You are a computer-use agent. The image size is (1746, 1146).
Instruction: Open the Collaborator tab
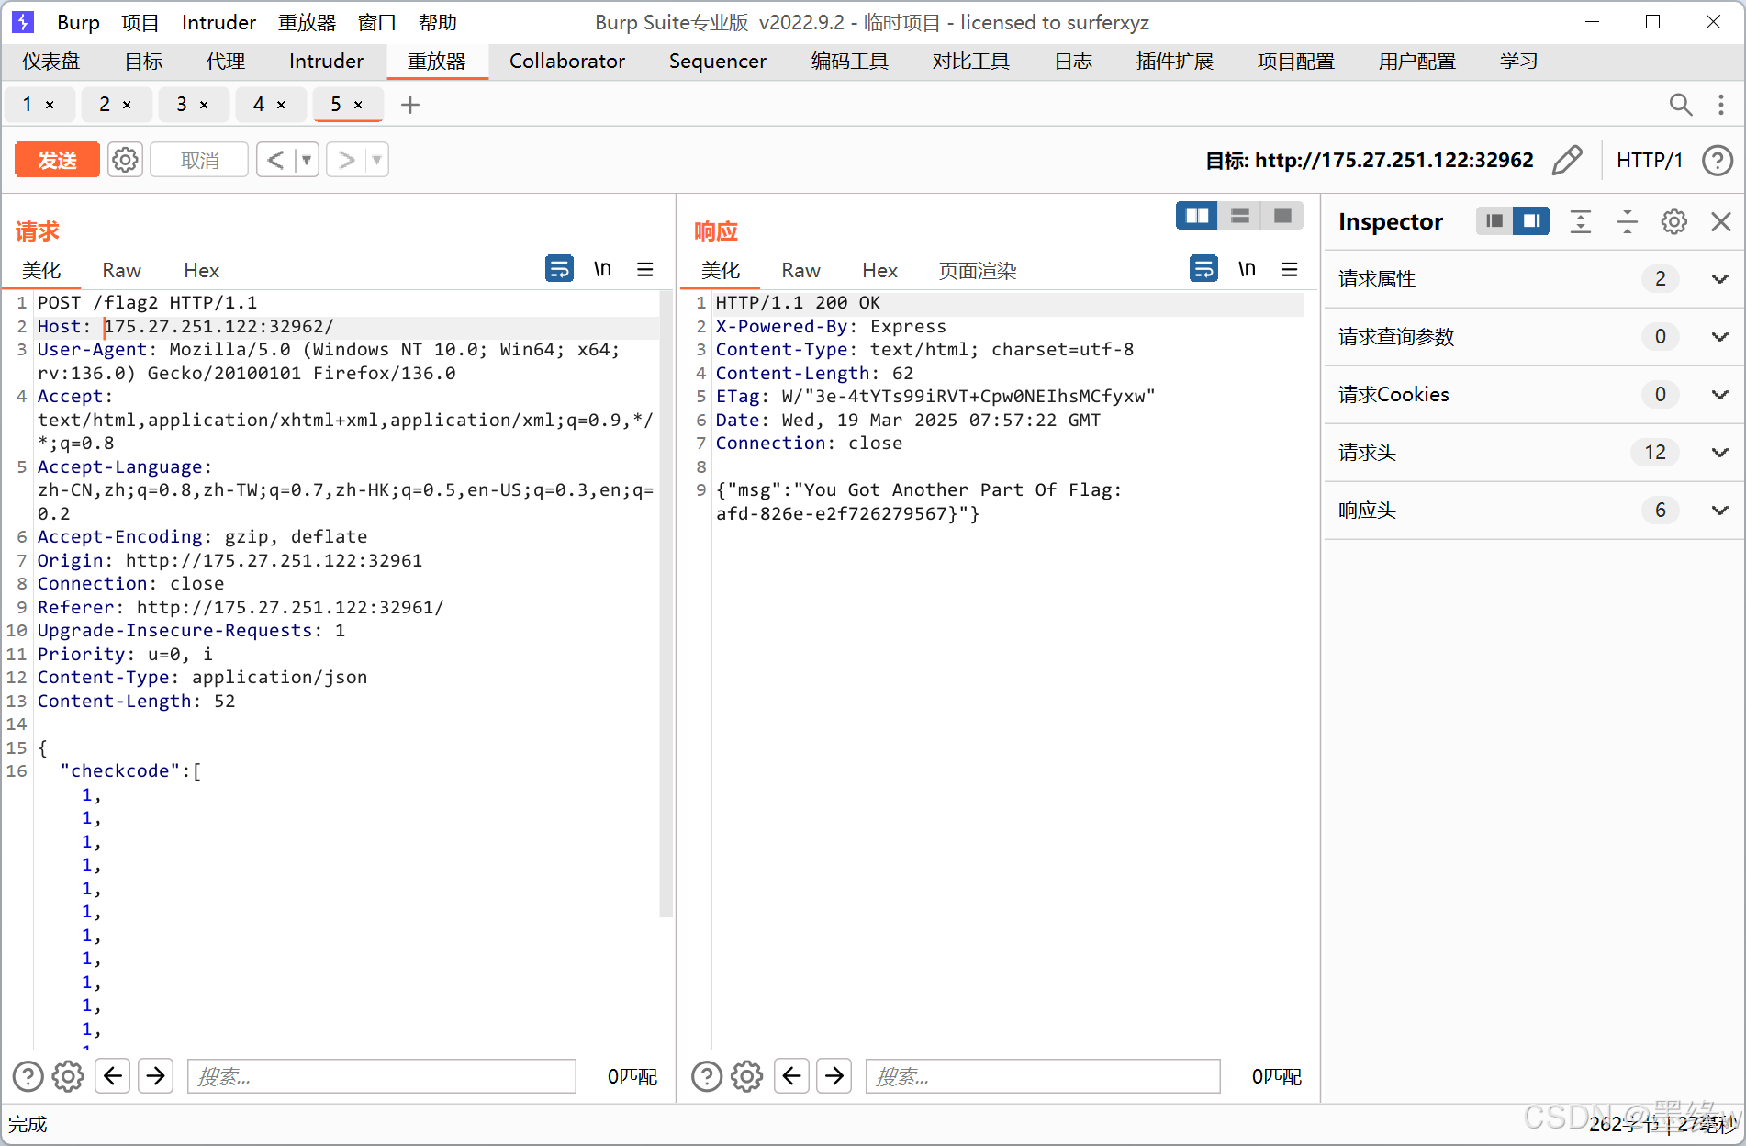(567, 61)
